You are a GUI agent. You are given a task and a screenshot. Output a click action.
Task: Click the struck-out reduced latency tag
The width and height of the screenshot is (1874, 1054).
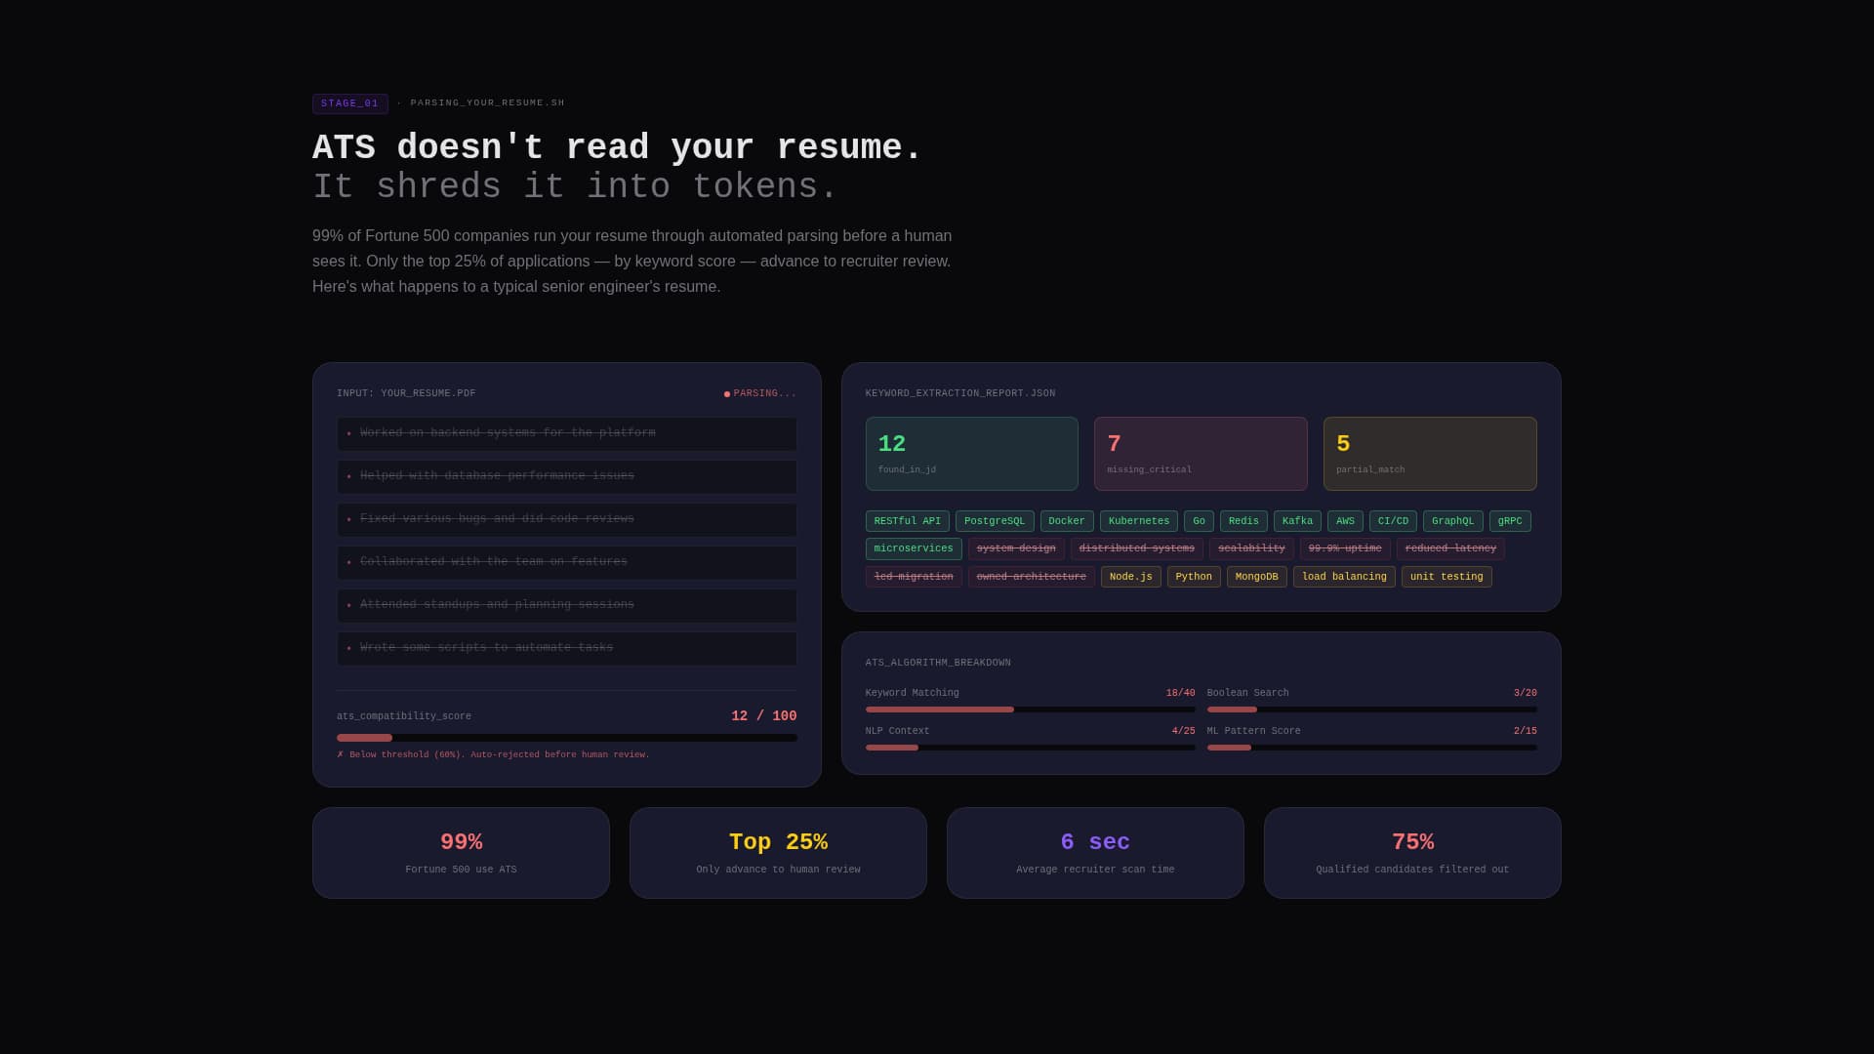[1450, 548]
